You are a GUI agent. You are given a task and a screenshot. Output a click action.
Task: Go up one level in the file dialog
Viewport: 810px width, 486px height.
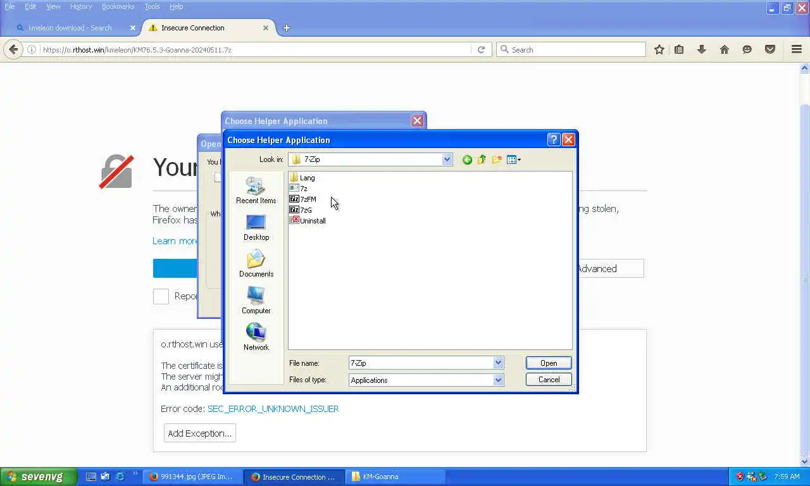coord(482,159)
